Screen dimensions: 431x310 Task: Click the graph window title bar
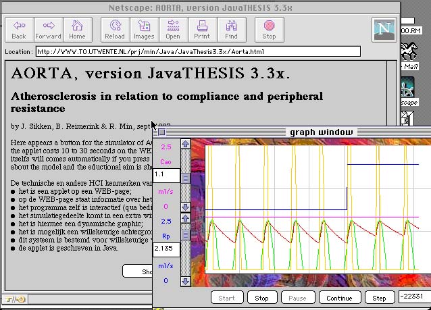pyautogui.click(x=292, y=132)
